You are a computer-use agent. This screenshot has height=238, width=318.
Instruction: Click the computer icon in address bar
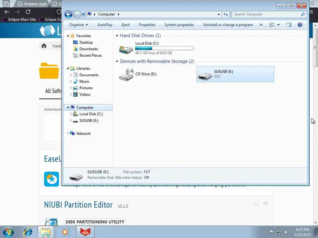click(89, 14)
